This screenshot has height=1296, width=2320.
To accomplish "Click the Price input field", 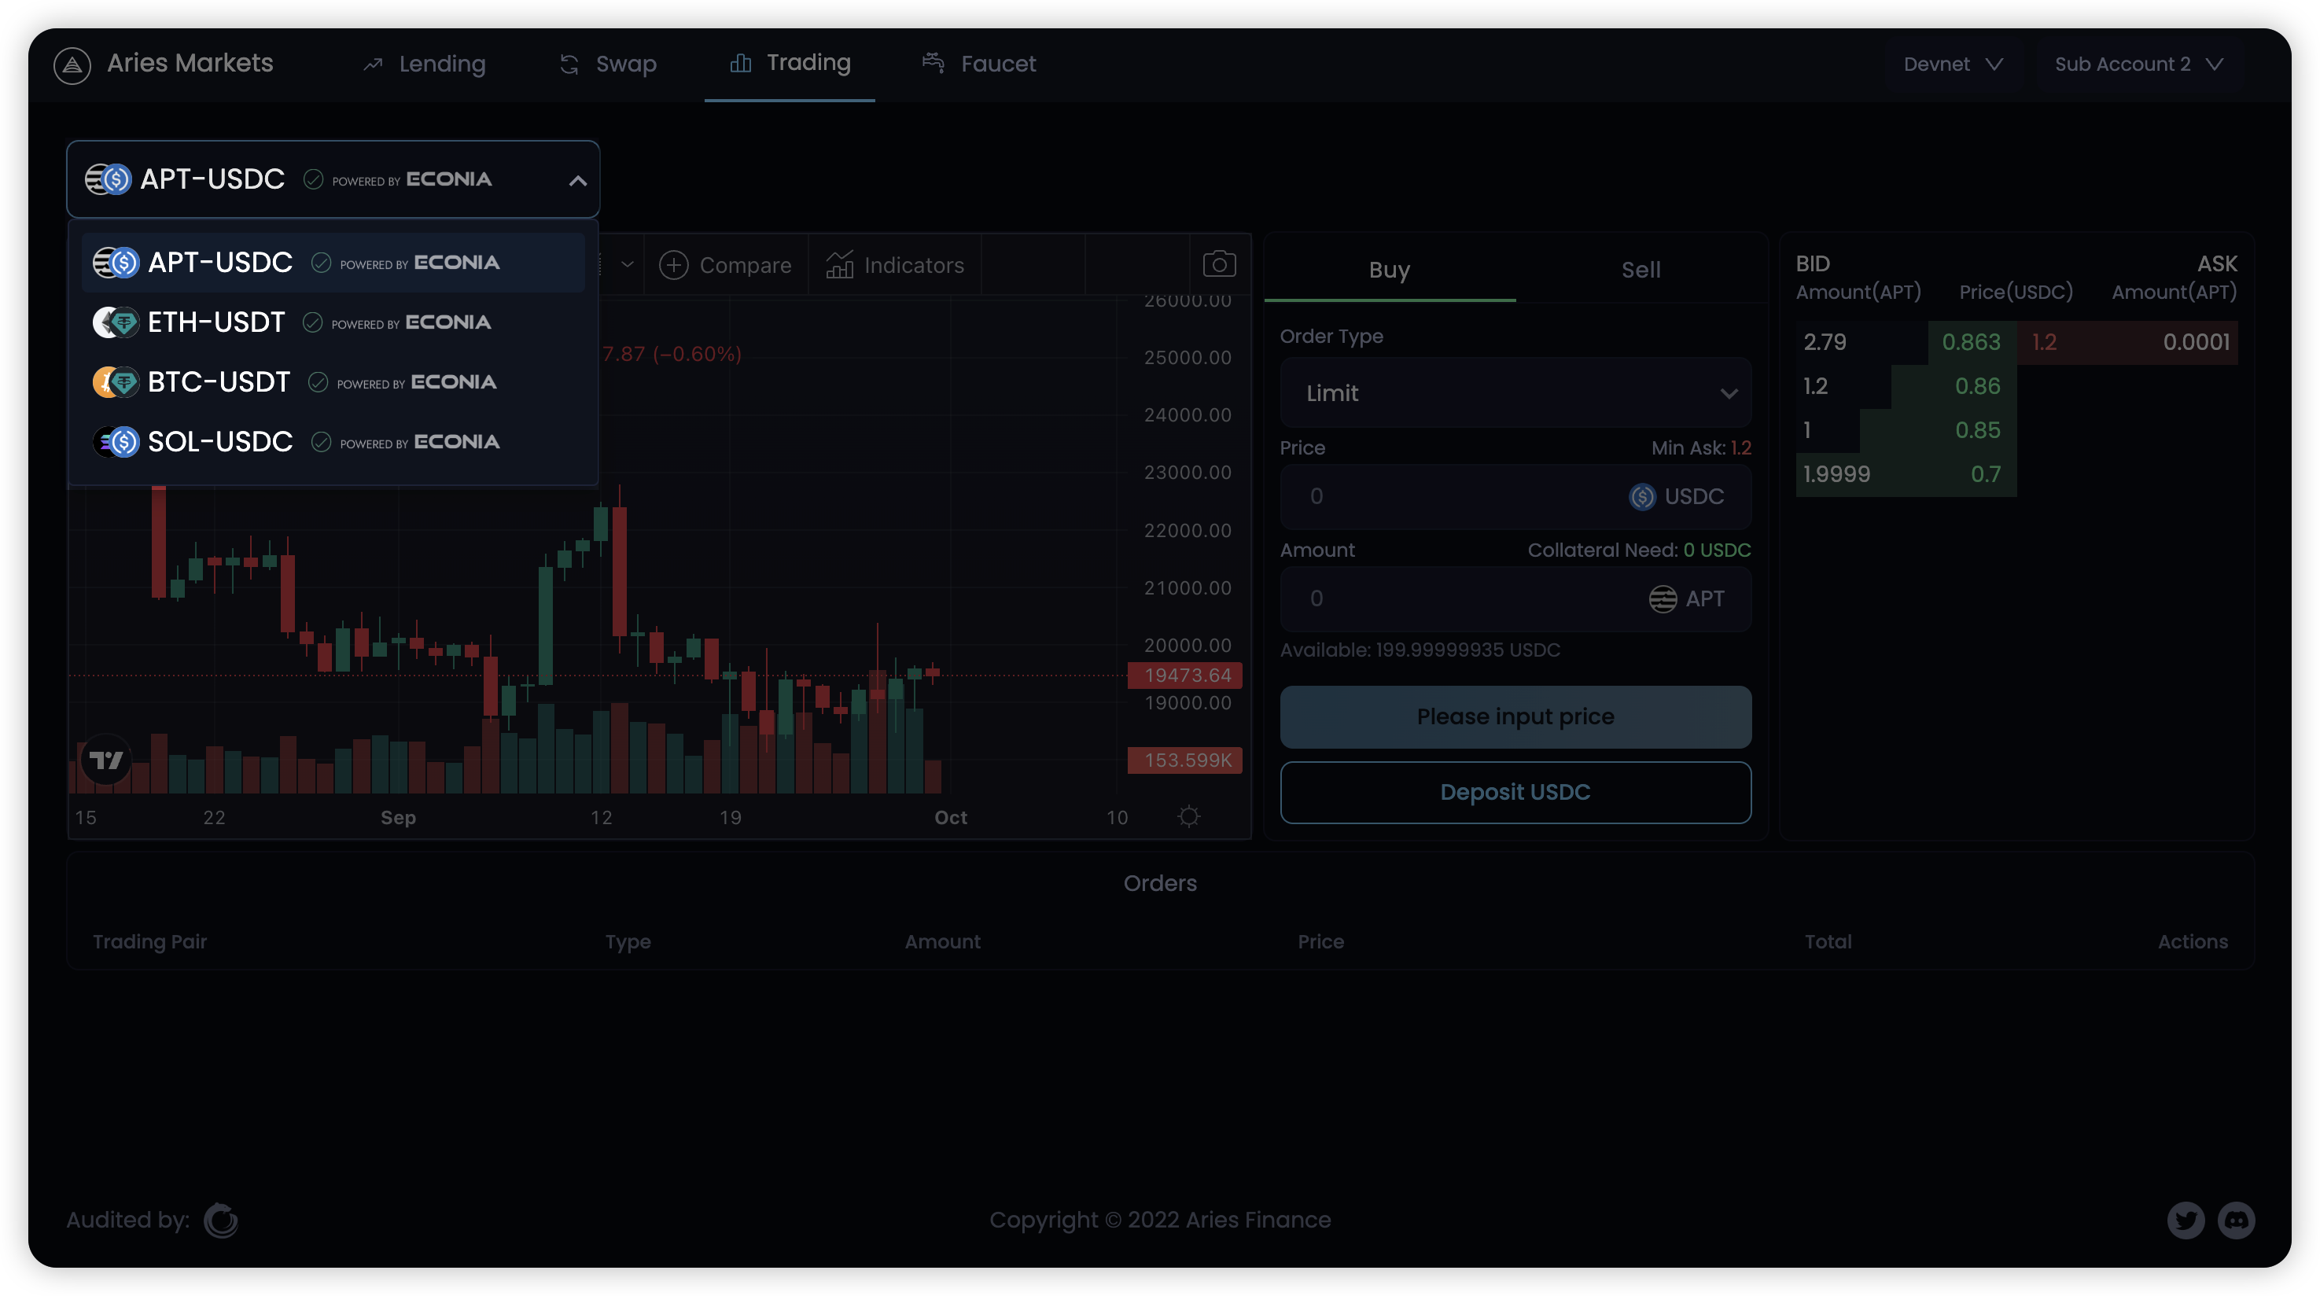I will (x=1515, y=496).
